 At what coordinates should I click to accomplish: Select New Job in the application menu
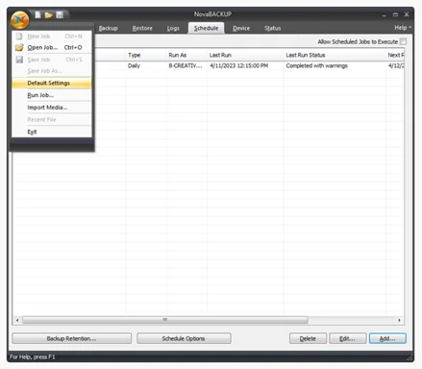52,37
